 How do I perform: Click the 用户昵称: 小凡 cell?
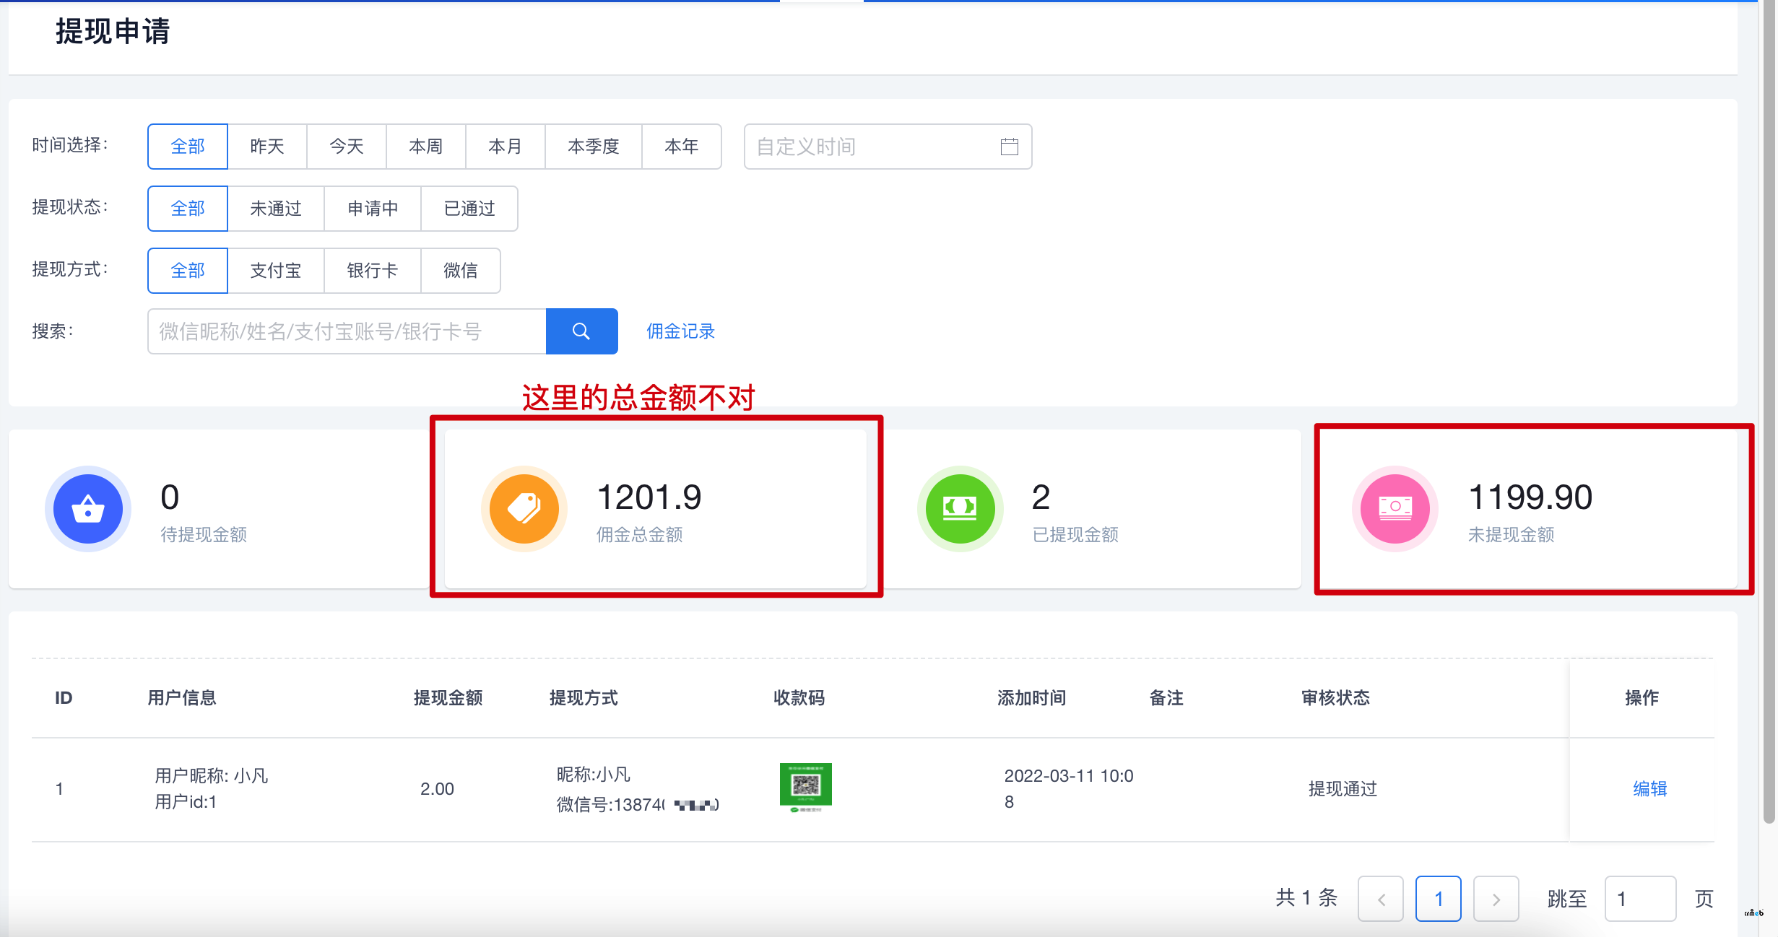pyautogui.click(x=212, y=776)
